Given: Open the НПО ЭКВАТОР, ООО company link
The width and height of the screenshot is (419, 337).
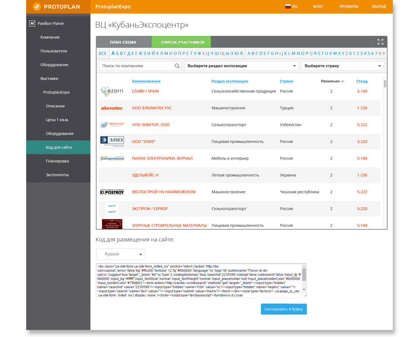Looking at the screenshot, I should pyautogui.click(x=151, y=125).
